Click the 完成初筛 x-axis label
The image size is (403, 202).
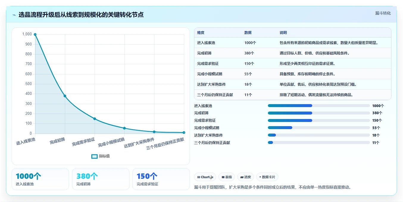click(x=57, y=141)
